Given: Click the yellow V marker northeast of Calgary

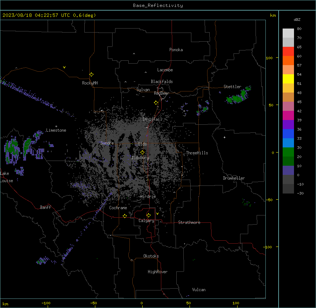Looking at the screenshot, I should [x=157, y=214].
